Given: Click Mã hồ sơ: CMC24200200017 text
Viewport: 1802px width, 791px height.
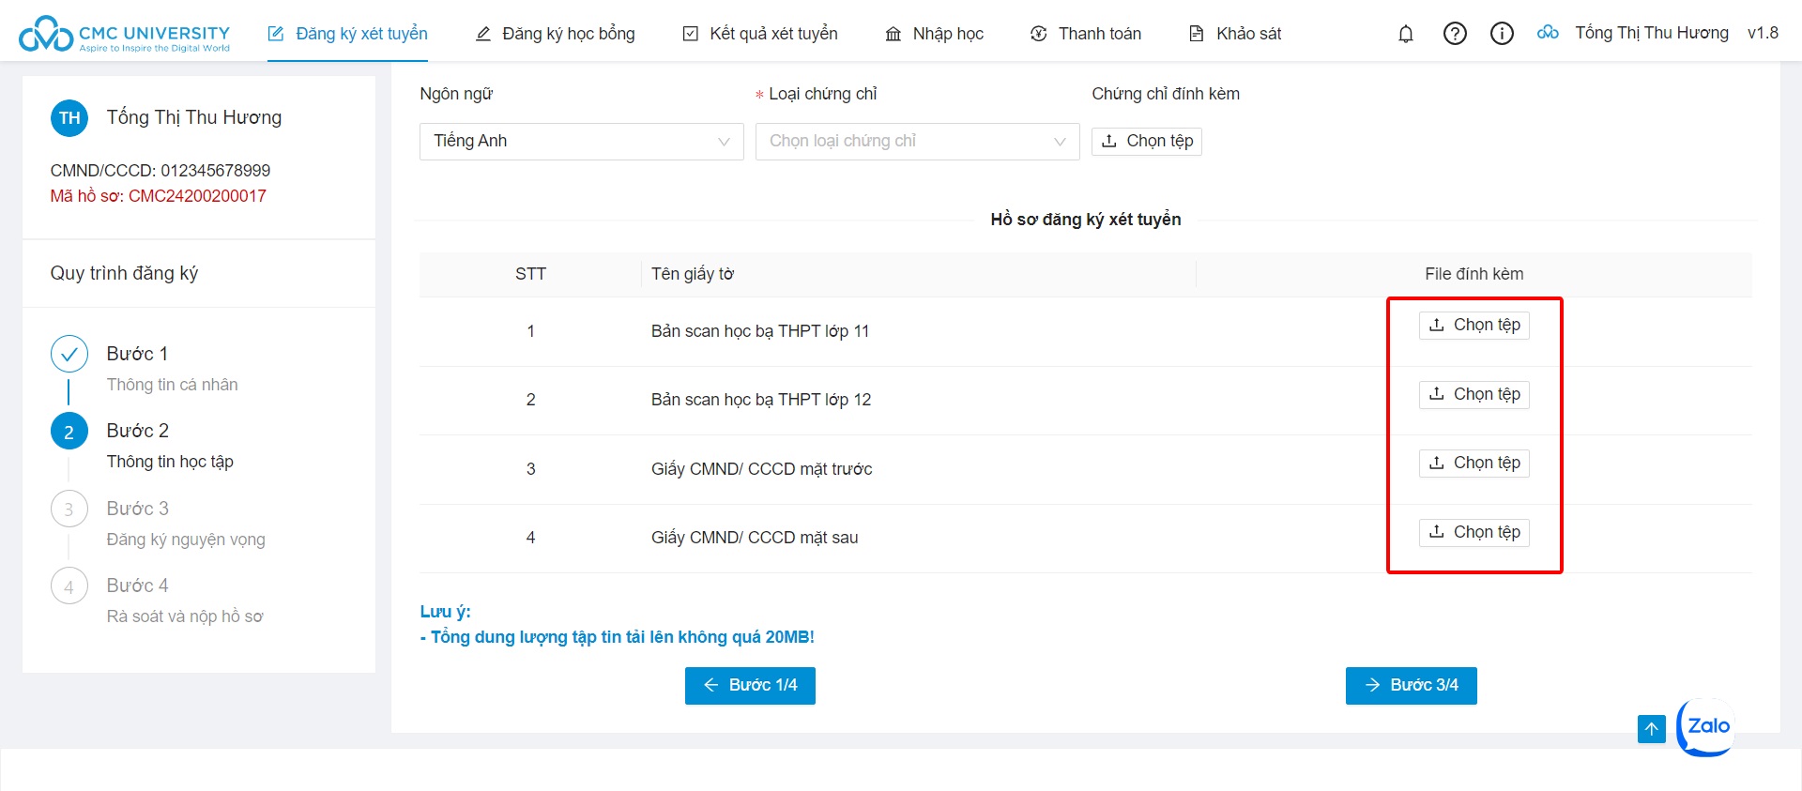Looking at the screenshot, I should pos(159,196).
